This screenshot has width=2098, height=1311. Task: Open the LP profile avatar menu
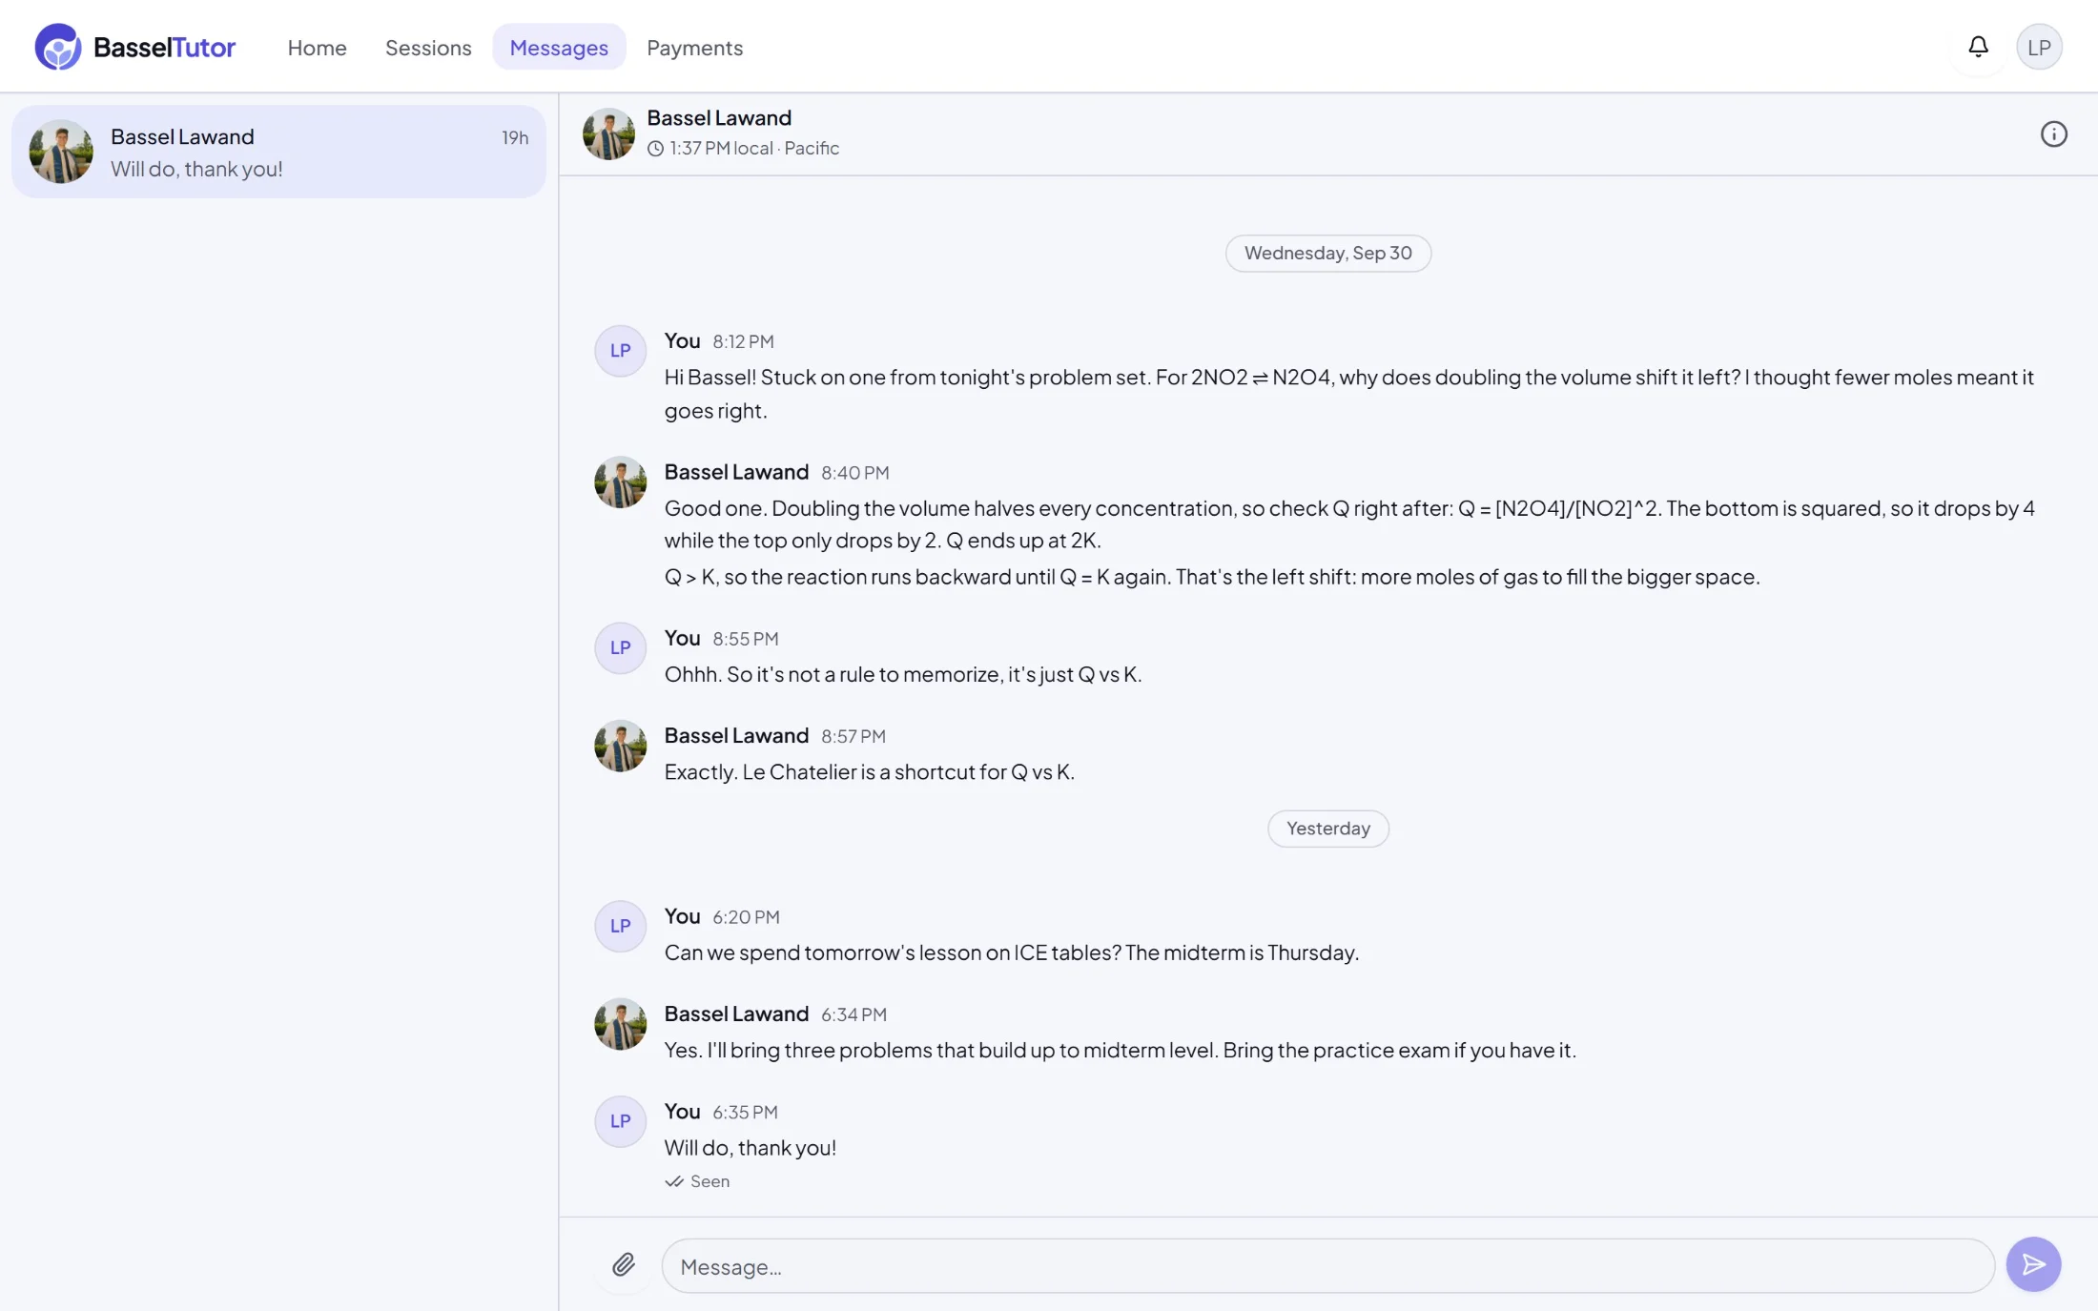[x=2039, y=47]
